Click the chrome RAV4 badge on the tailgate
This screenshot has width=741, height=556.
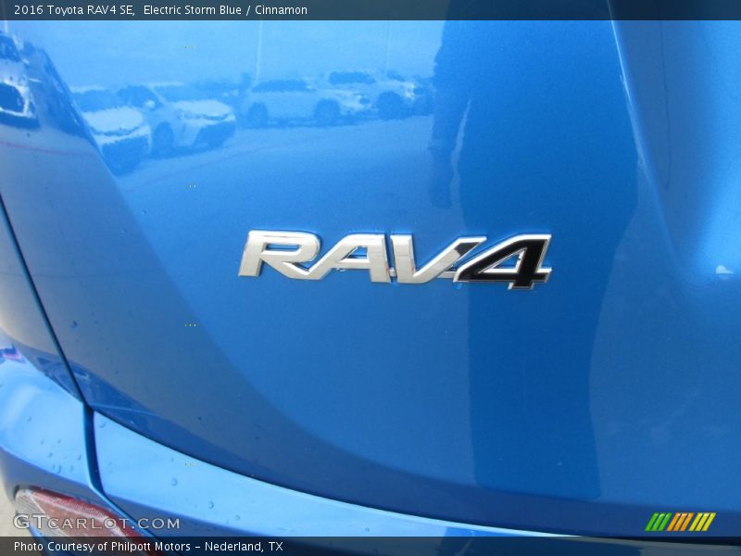tap(396, 259)
